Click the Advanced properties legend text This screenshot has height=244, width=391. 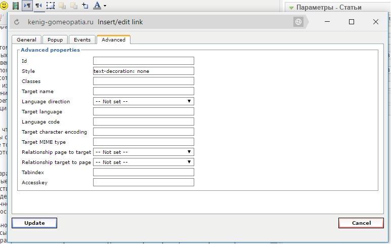tap(51, 50)
